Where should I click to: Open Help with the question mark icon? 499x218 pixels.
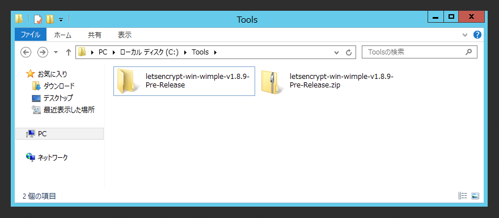[477, 35]
